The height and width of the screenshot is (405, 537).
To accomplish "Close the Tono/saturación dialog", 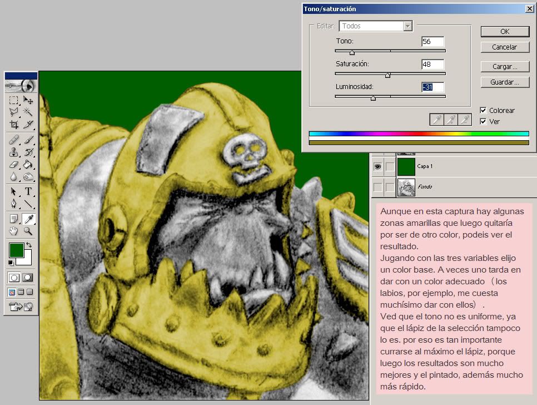I will [529, 9].
